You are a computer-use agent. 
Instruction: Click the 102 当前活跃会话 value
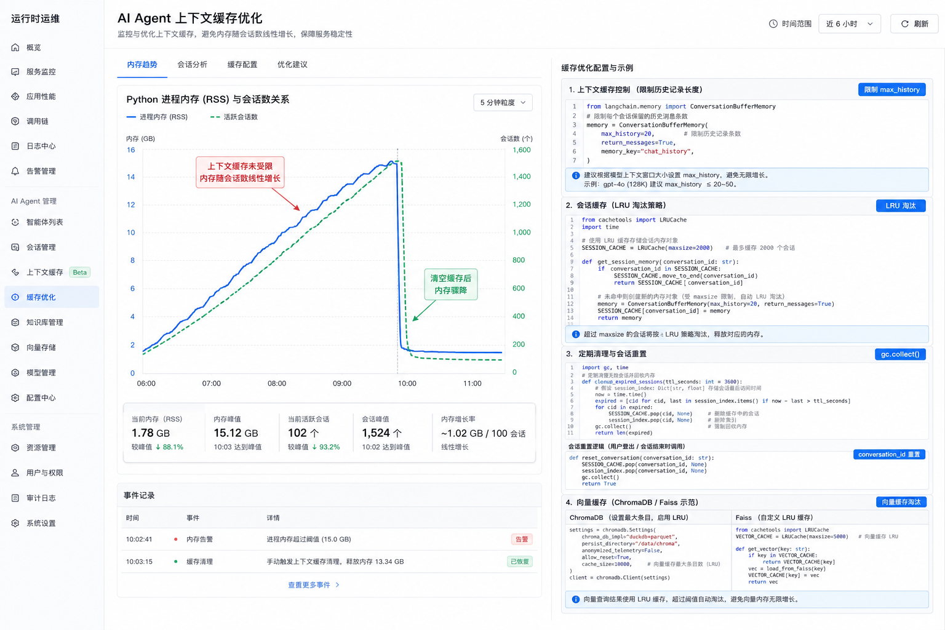[x=303, y=433]
